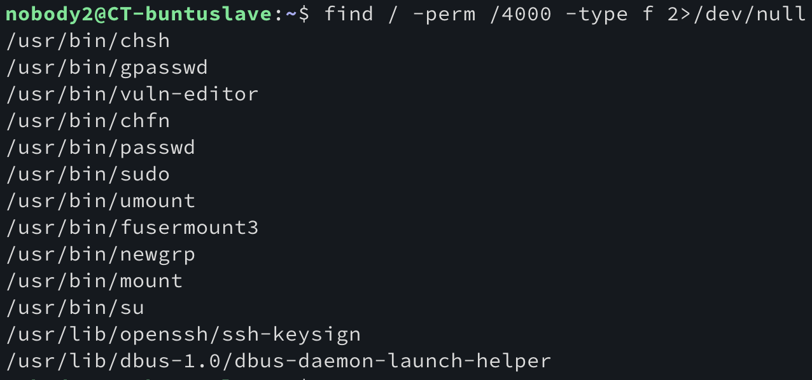
Task: Click the /usr/bin/chsh output line
Action: pyautogui.click(x=88, y=41)
